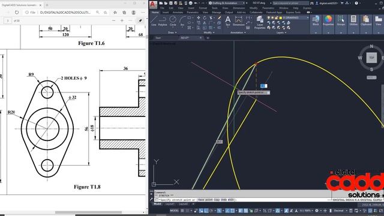Switch to the Start drawing tab

[158, 38]
